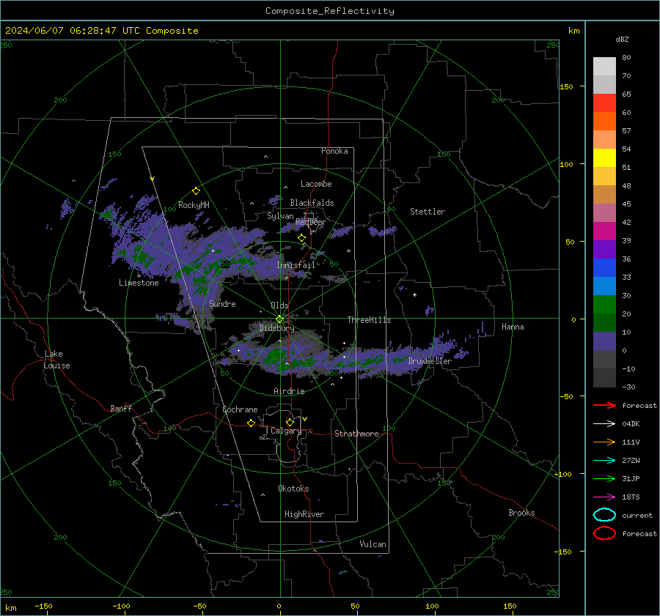The image size is (660, 616).
Task: Click the Ponoka city label
Action: click(x=334, y=151)
